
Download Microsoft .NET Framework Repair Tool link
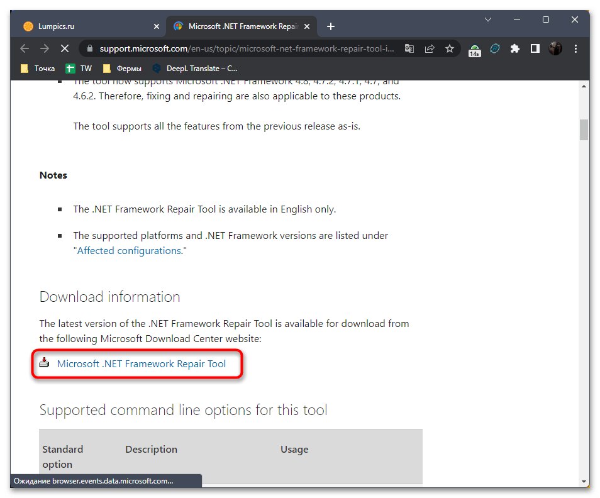pyautogui.click(x=142, y=363)
